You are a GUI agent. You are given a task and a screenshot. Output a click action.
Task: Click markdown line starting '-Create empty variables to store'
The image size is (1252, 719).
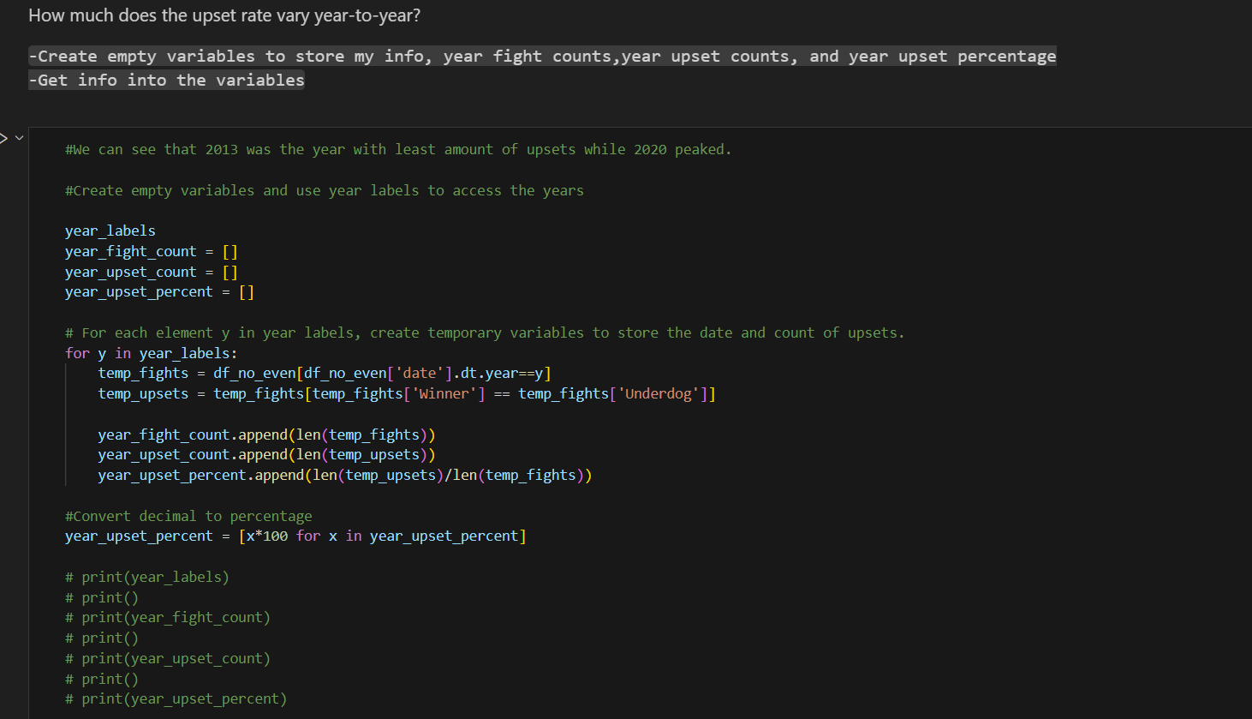point(542,57)
